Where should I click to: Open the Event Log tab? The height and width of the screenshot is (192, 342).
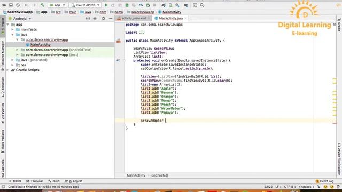coord(324,181)
